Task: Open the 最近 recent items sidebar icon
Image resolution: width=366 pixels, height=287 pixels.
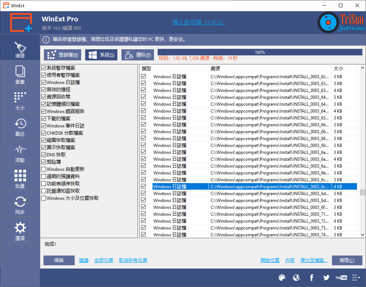Action: (20, 126)
